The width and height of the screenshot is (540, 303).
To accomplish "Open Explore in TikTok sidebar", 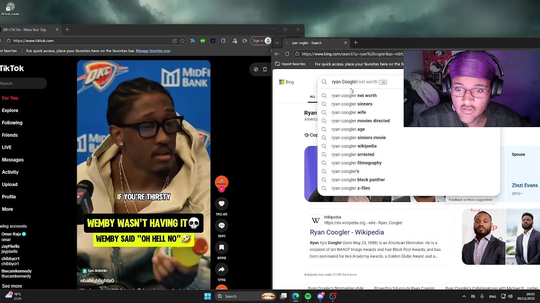I will [10, 110].
